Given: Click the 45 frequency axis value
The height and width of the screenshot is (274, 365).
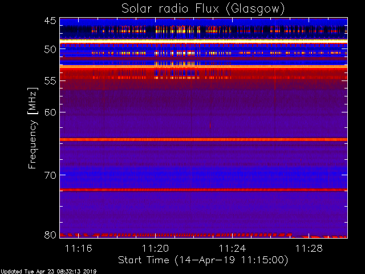Looking at the screenshot, I should 50,21.
